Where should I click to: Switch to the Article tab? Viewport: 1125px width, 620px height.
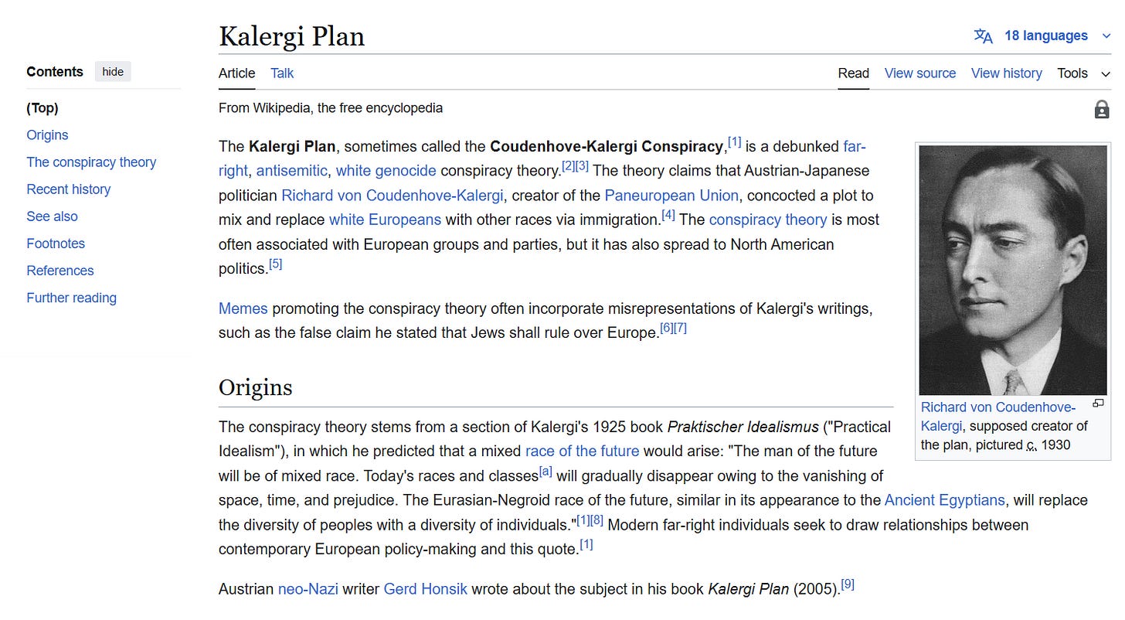pyautogui.click(x=236, y=73)
